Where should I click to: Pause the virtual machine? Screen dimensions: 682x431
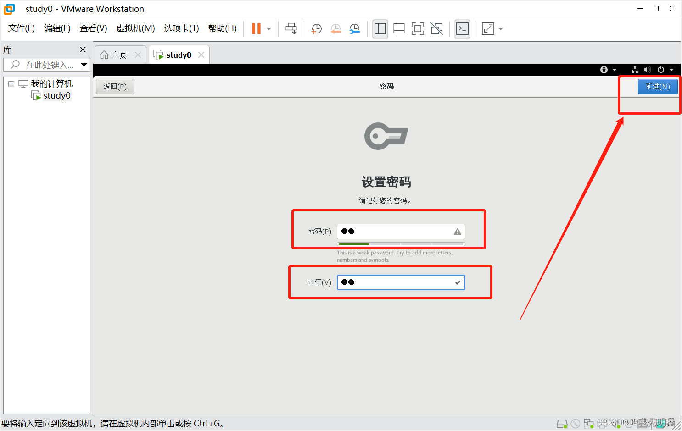pyautogui.click(x=256, y=28)
